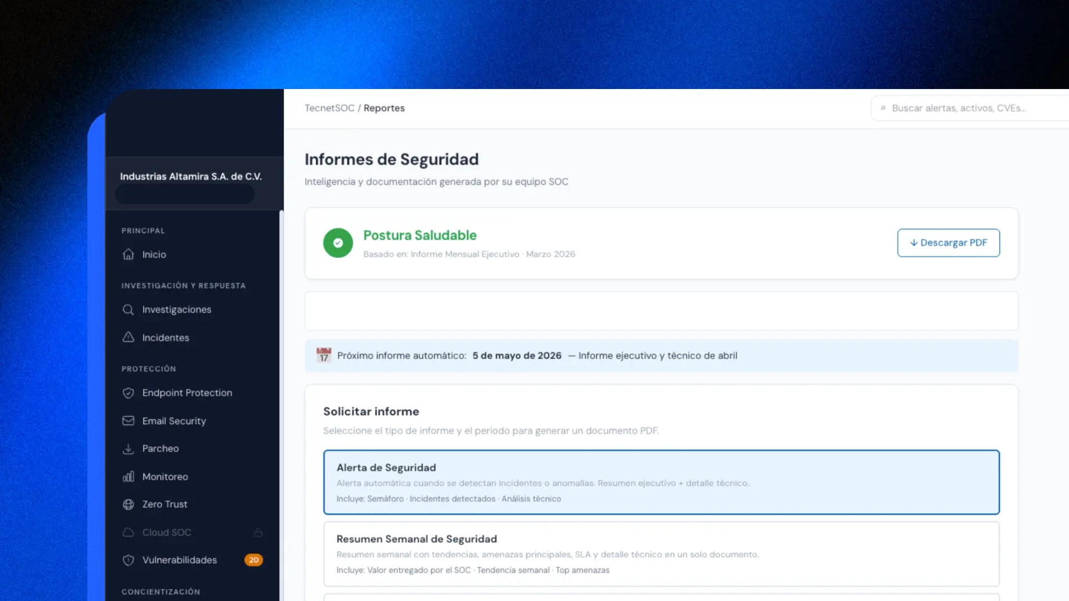
Task: Click the green check icon beside Postura Saludable
Action: [x=338, y=243]
